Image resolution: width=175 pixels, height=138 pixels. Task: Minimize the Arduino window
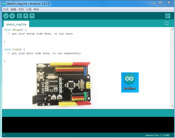(154, 3)
